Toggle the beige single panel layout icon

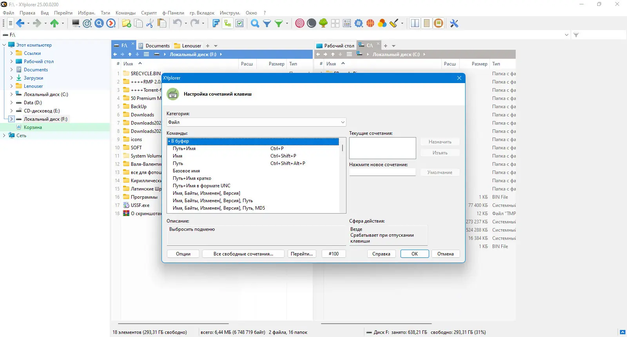(427, 24)
